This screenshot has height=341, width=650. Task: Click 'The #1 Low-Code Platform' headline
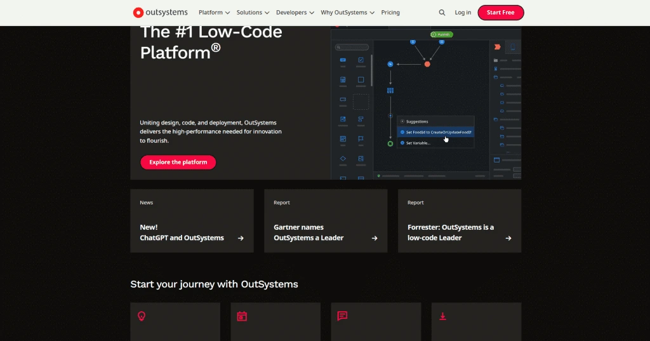[x=211, y=43]
